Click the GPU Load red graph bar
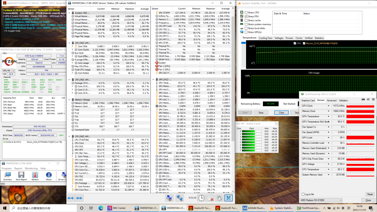This screenshot has height=212, width=377. tap(360, 138)
